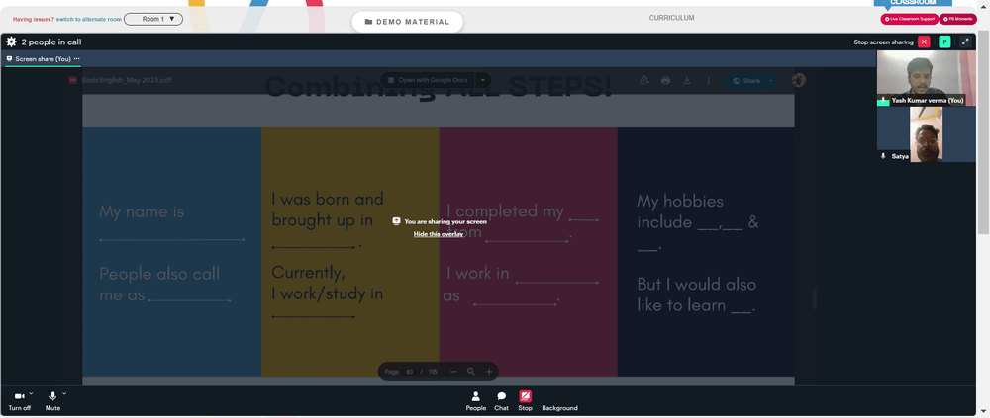
Task: Open the Room 1 dropdown
Action: pyautogui.click(x=153, y=19)
